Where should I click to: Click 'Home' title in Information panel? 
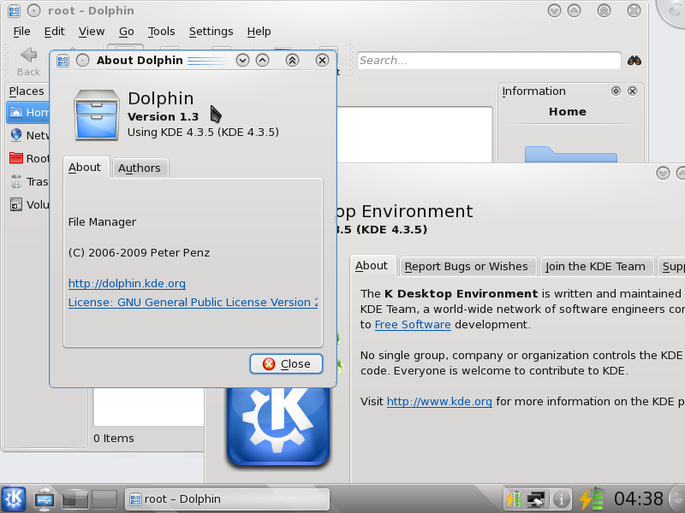pyautogui.click(x=568, y=112)
